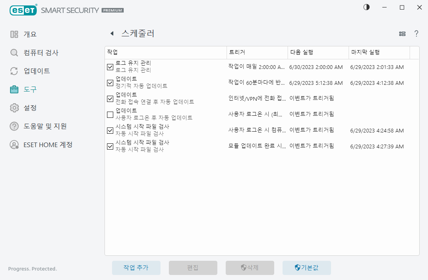Viewport: 428px width, 280px height.
Task: Select the 컴퓨터 검사 magnifier icon
Action: click(15, 53)
